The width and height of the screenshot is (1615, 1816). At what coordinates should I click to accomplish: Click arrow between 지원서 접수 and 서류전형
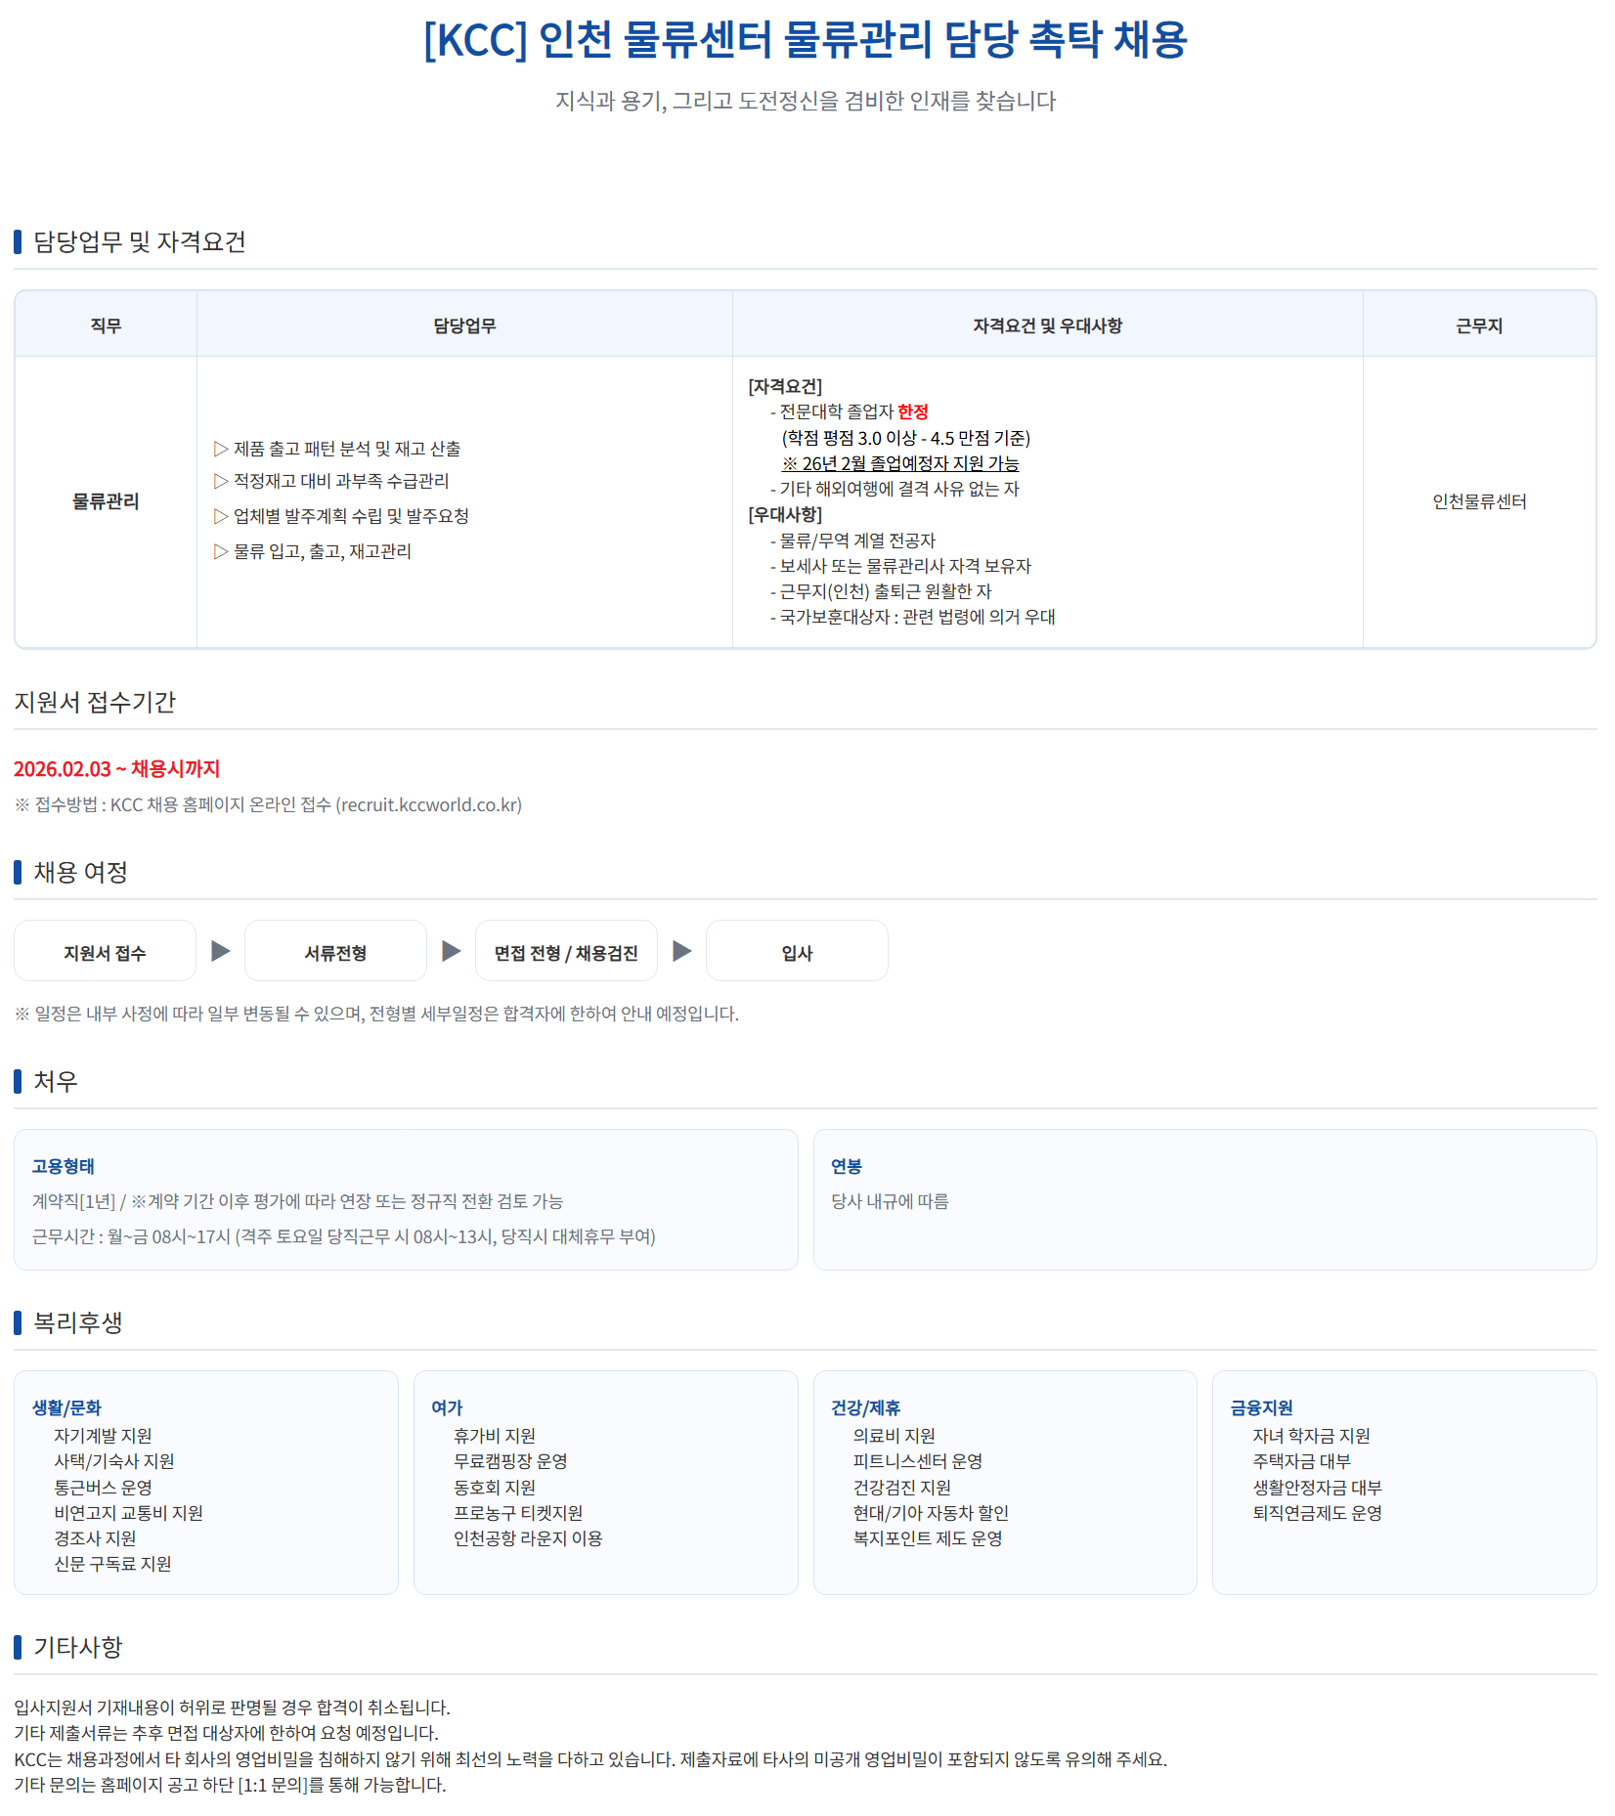pyautogui.click(x=221, y=951)
